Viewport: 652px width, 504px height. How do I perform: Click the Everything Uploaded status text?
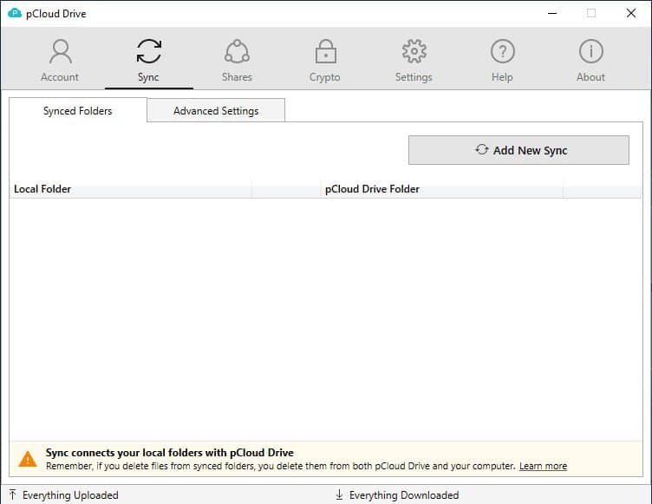click(70, 494)
